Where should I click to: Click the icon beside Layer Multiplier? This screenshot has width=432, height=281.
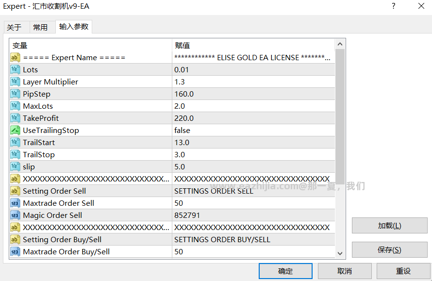(x=15, y=82)
